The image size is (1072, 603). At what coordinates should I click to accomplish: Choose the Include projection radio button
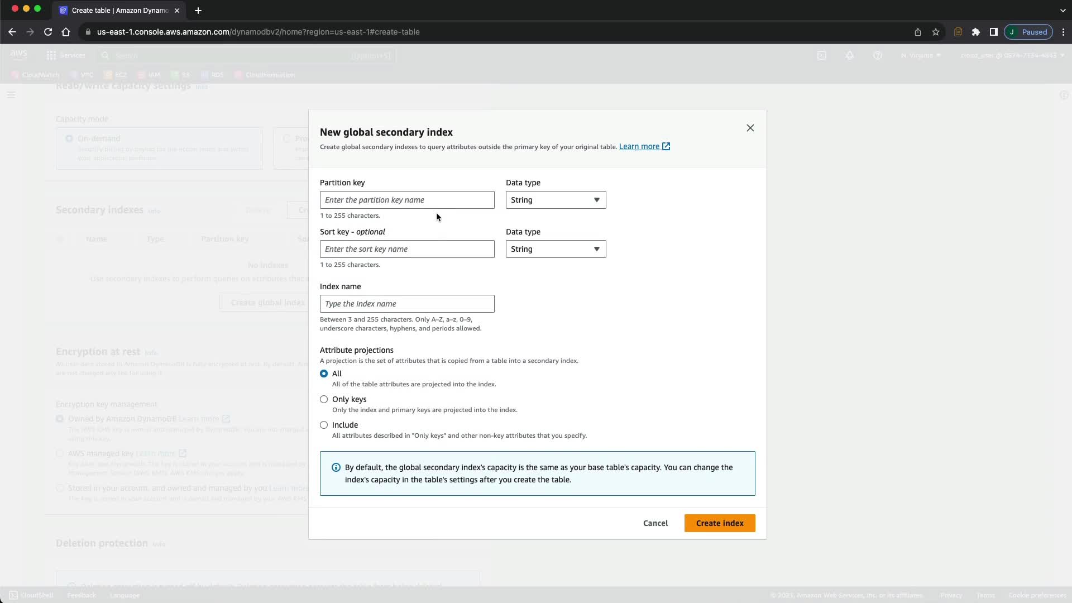coord(324,425)
